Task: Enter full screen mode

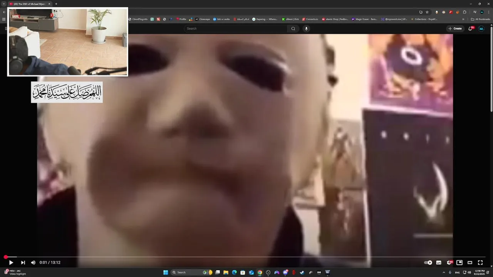Action: click(x=480, y=262)
